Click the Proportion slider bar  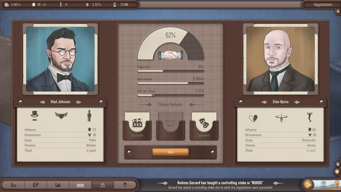tap(170, 71)
